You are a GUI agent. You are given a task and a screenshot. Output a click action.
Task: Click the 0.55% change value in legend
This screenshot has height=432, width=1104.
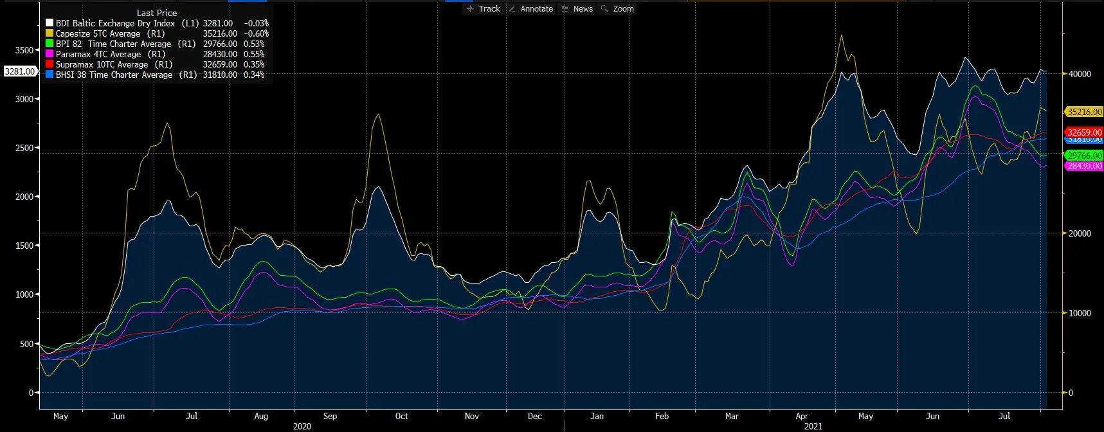click(254, 54)
